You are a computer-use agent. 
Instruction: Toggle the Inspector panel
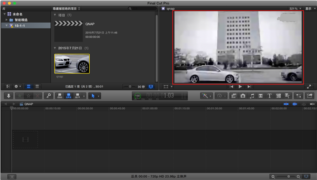coord(298,96)
